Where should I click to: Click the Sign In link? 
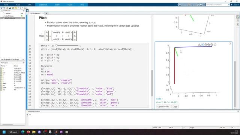point(236,5)
